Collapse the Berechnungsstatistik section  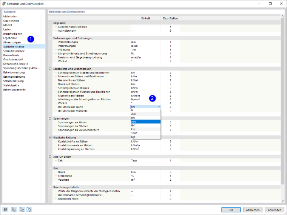click(x=50, y=187)
